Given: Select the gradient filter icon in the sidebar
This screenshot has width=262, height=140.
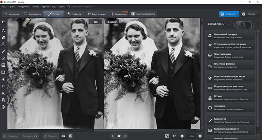Looking at the screenshot, I should coord(3,65).
